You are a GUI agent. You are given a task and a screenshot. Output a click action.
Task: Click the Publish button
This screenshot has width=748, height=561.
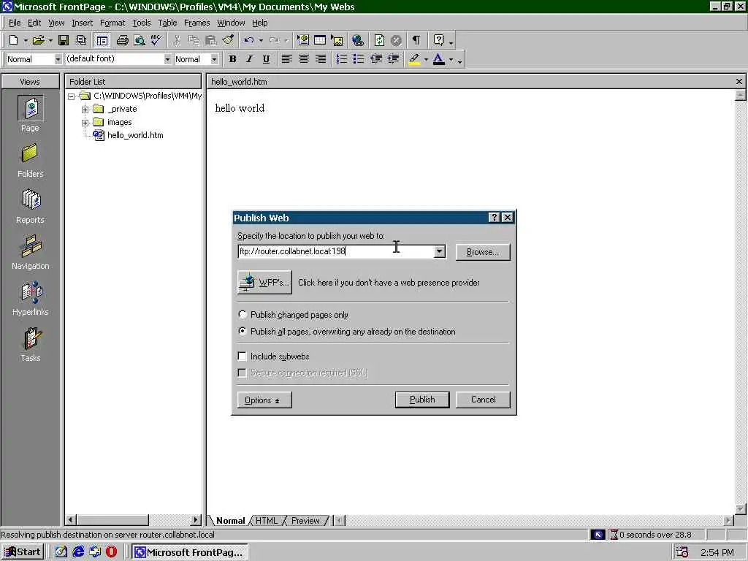422,400
